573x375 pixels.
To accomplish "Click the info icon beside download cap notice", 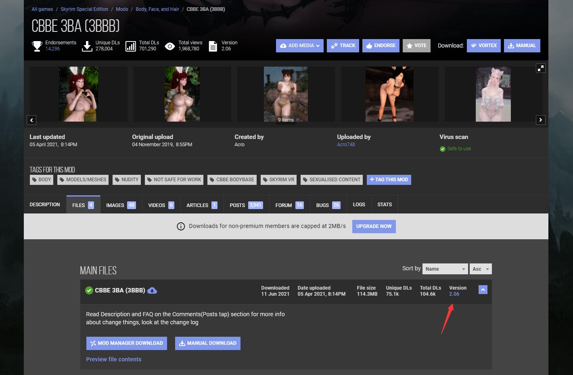I will (x=181, y=226).
